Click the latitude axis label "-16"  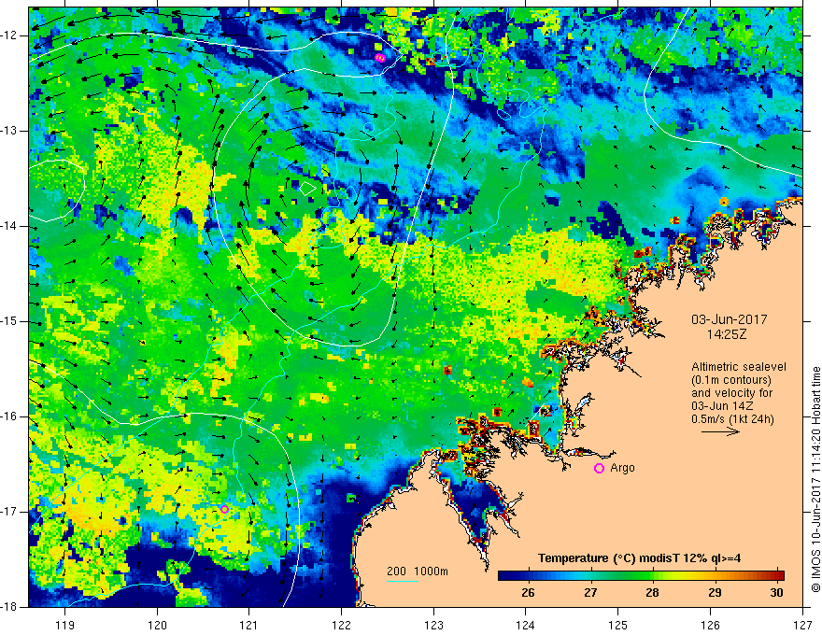point(10,416)
